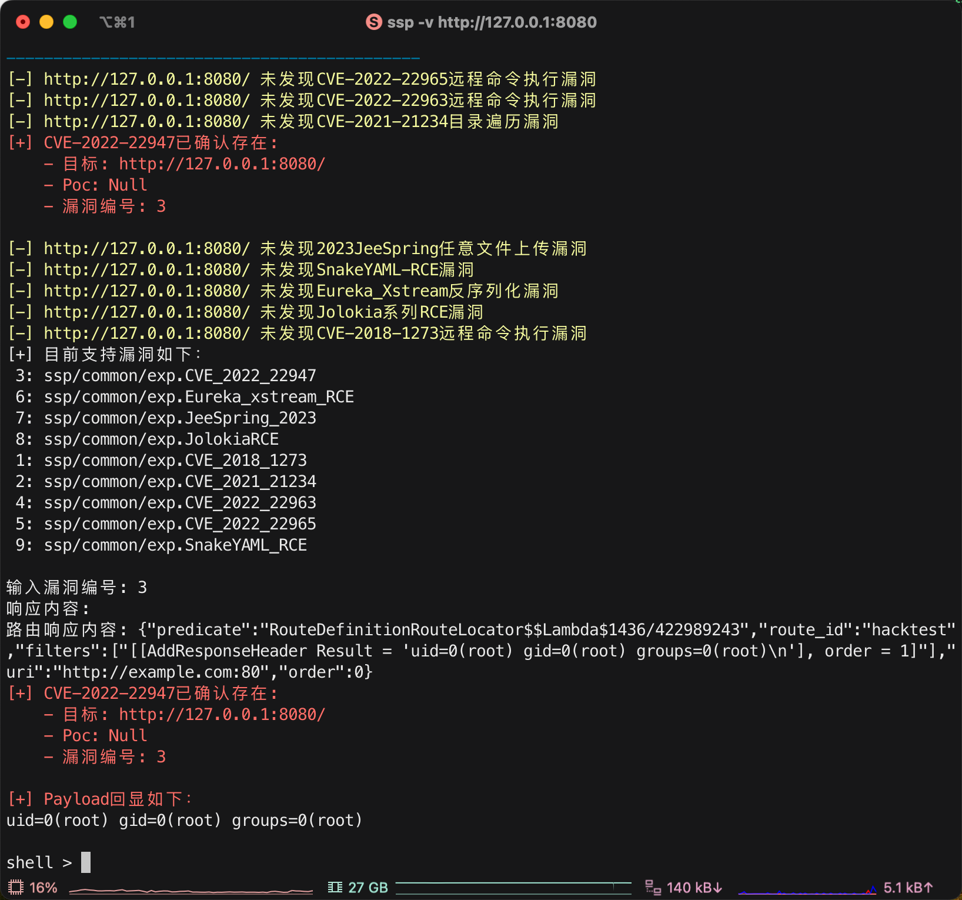This screenshot has height=900, width=962.
Task: Click the ⌥⌘1 pane shortcut indicator
Action: pyautogui.click(x=117, y=22)
